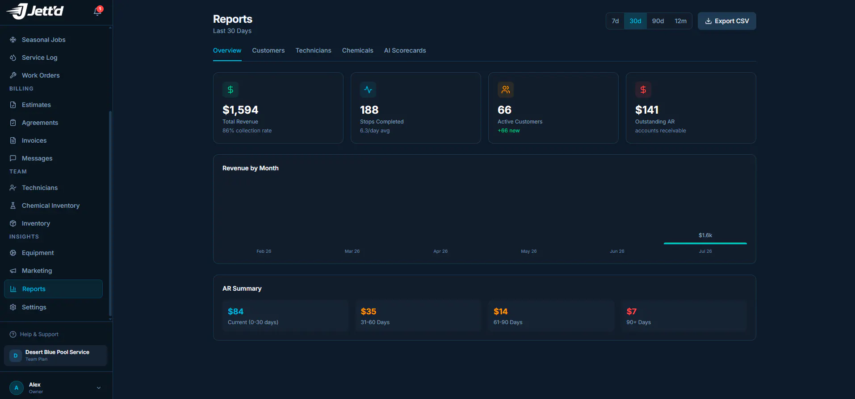Click the Jul 26 revenue bar
The height and width of the screenshot is (399, 855).
pyautogui.click(x=705, y=243)
